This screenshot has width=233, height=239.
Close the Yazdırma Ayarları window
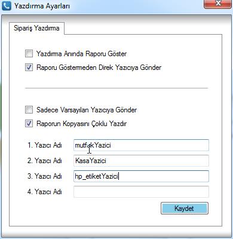coord(218,4)
